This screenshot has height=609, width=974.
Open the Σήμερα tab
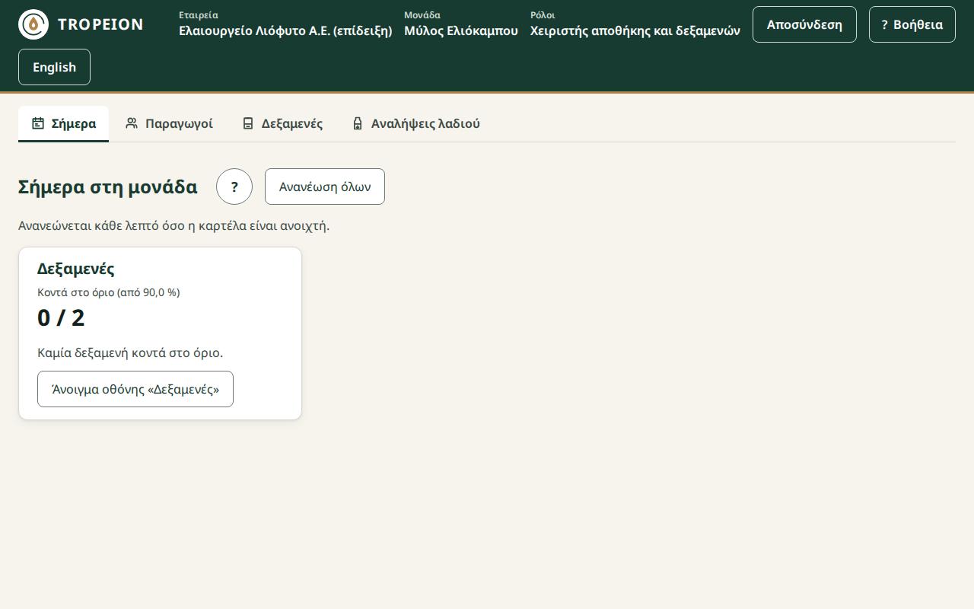click(x=64, y=123)
